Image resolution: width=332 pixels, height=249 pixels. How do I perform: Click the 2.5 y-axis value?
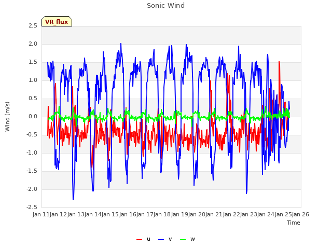tap(33, 26)
